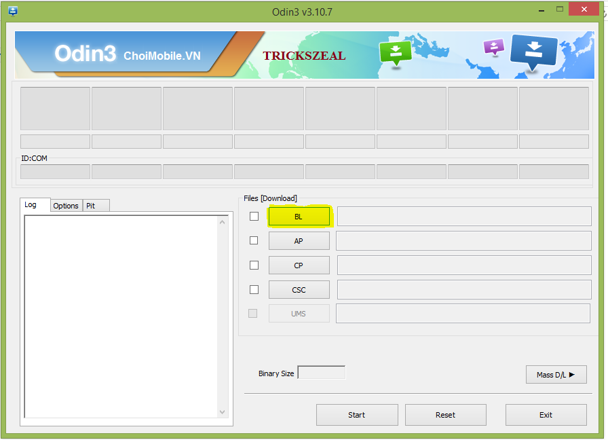This screenshot has height=440, width=608.
Task: Start the flashing process
Action: tap(357, 415)
